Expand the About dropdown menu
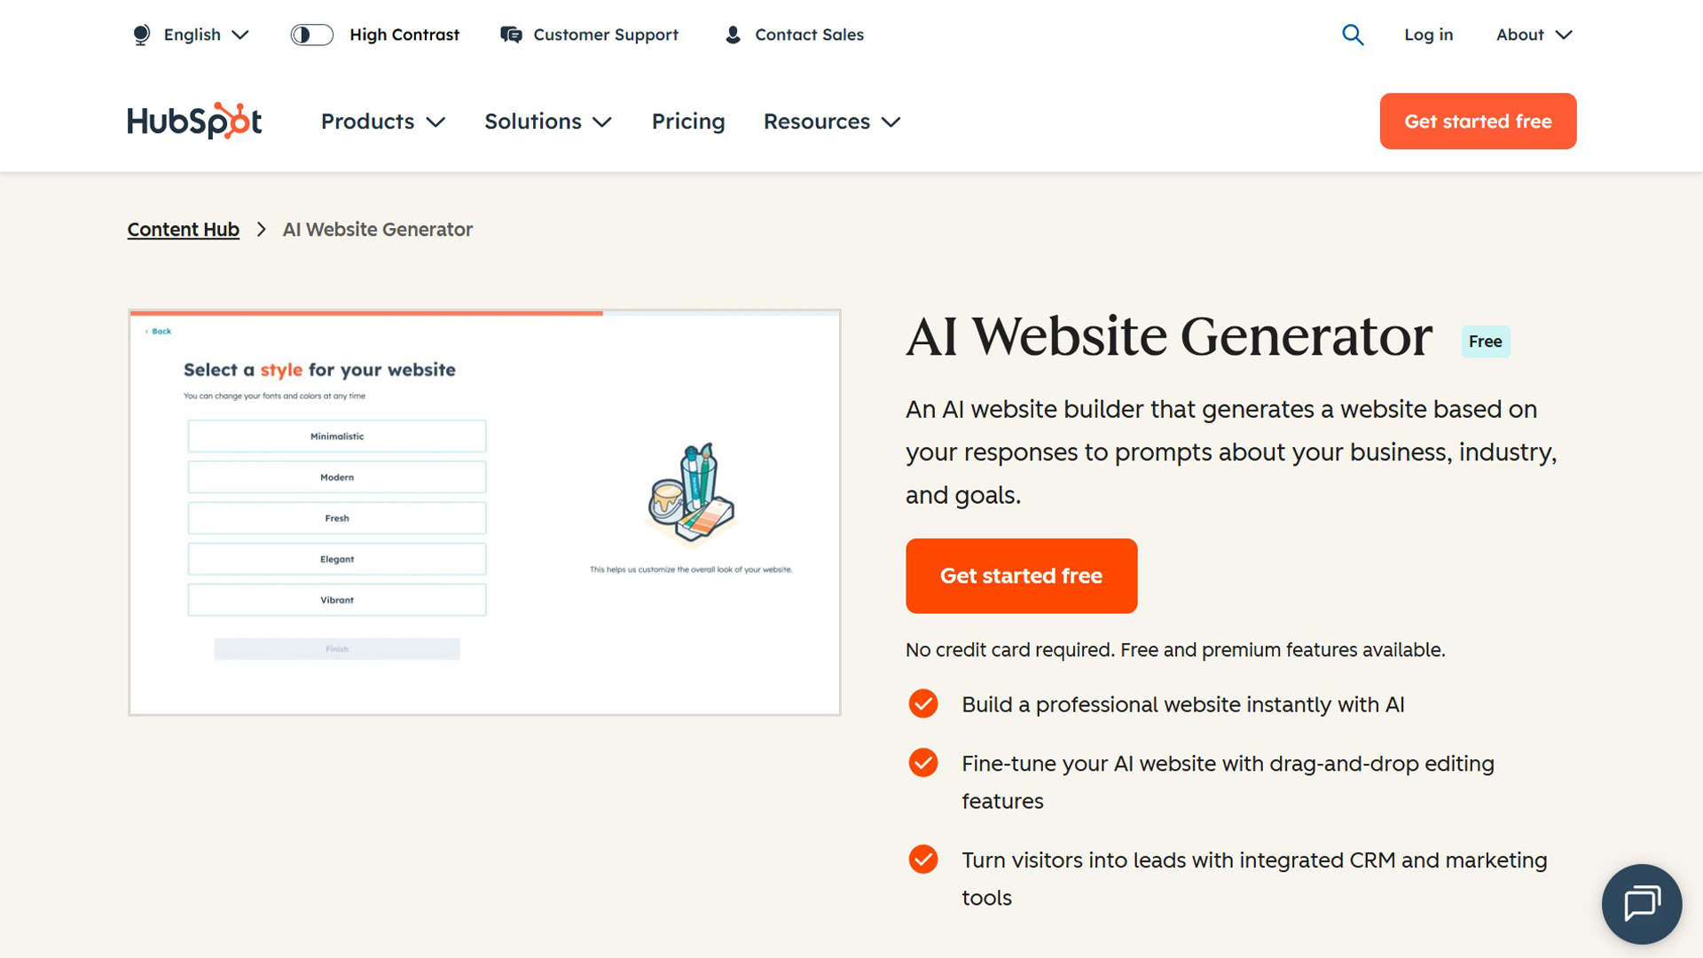 [1534, 35]
